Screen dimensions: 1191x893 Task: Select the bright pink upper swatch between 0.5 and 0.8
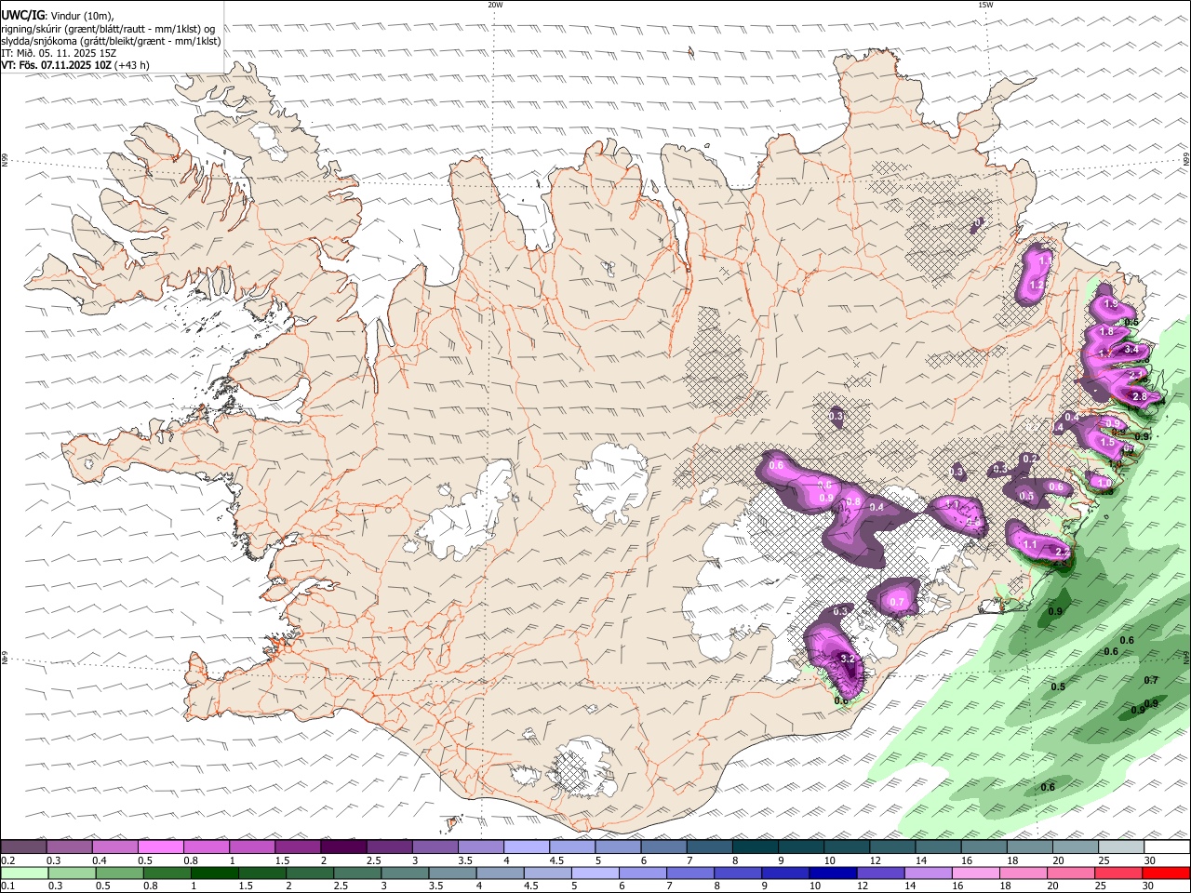point(161,847)
